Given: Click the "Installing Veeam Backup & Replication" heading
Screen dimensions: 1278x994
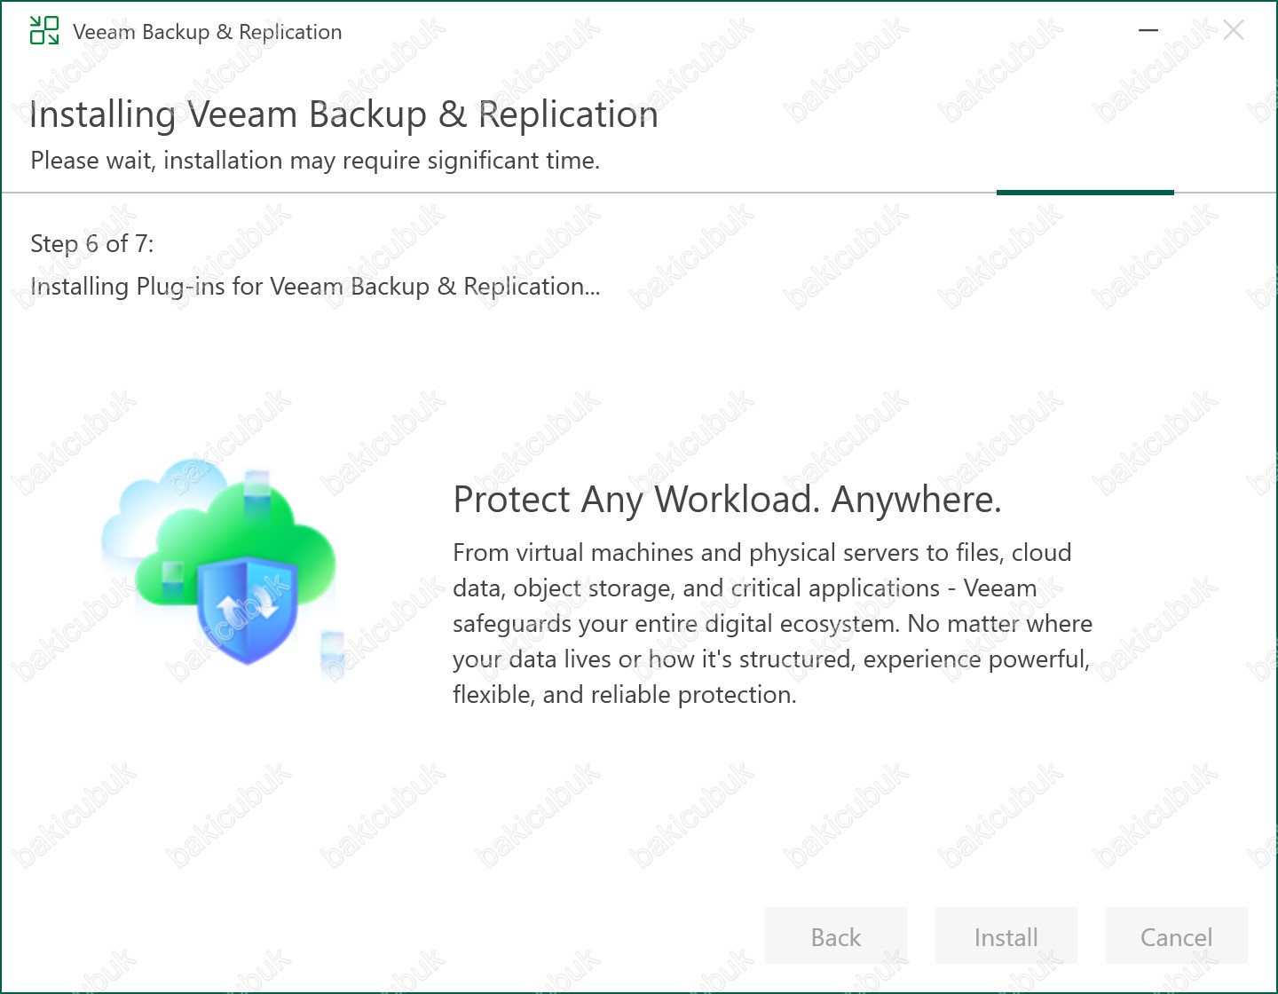Looking at the screenshot, I should coord(343,114).
